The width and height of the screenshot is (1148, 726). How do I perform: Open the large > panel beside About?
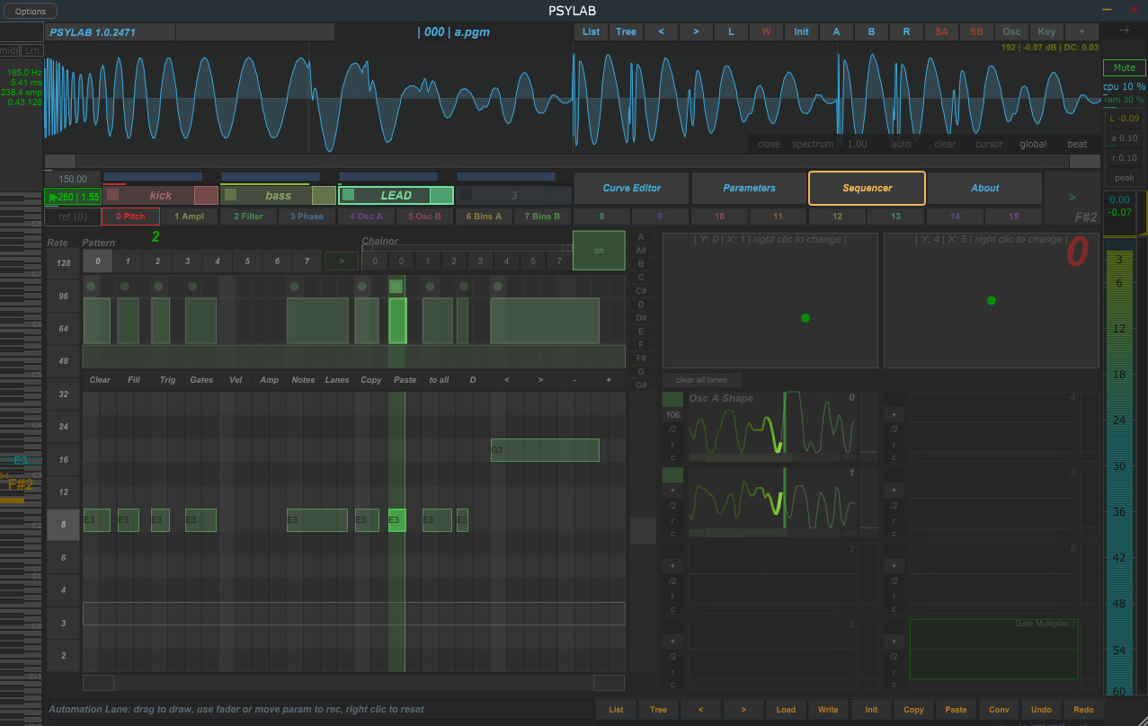pos(1072,197)
